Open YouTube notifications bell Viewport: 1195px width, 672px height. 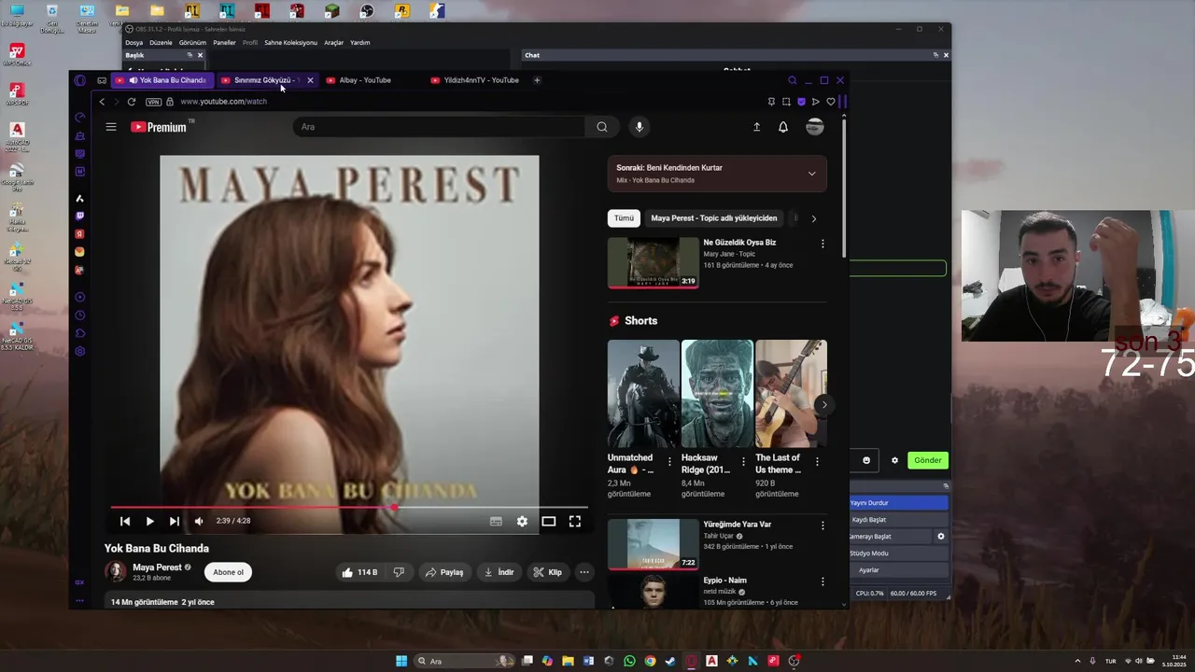tap(783, 127)
